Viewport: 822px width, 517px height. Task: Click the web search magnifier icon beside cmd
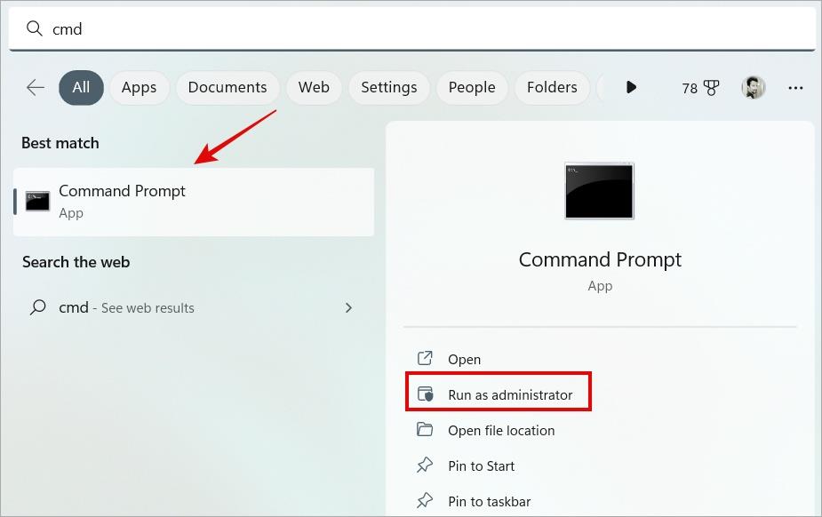point(37,307)
